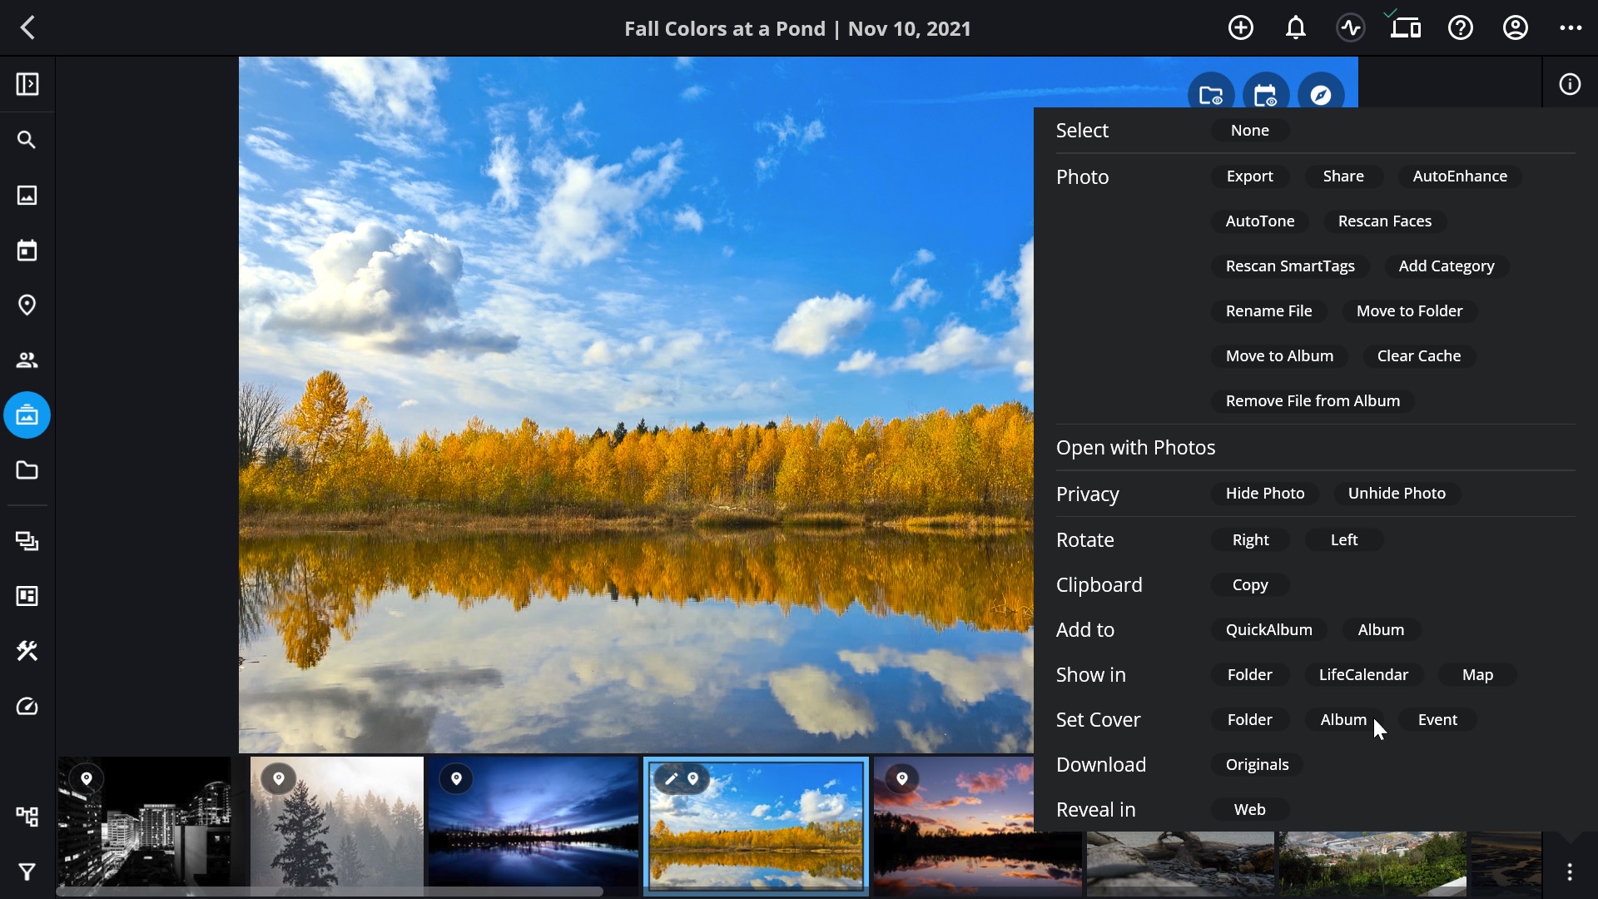Click Rescan SmartTags

coord(1290,266)
